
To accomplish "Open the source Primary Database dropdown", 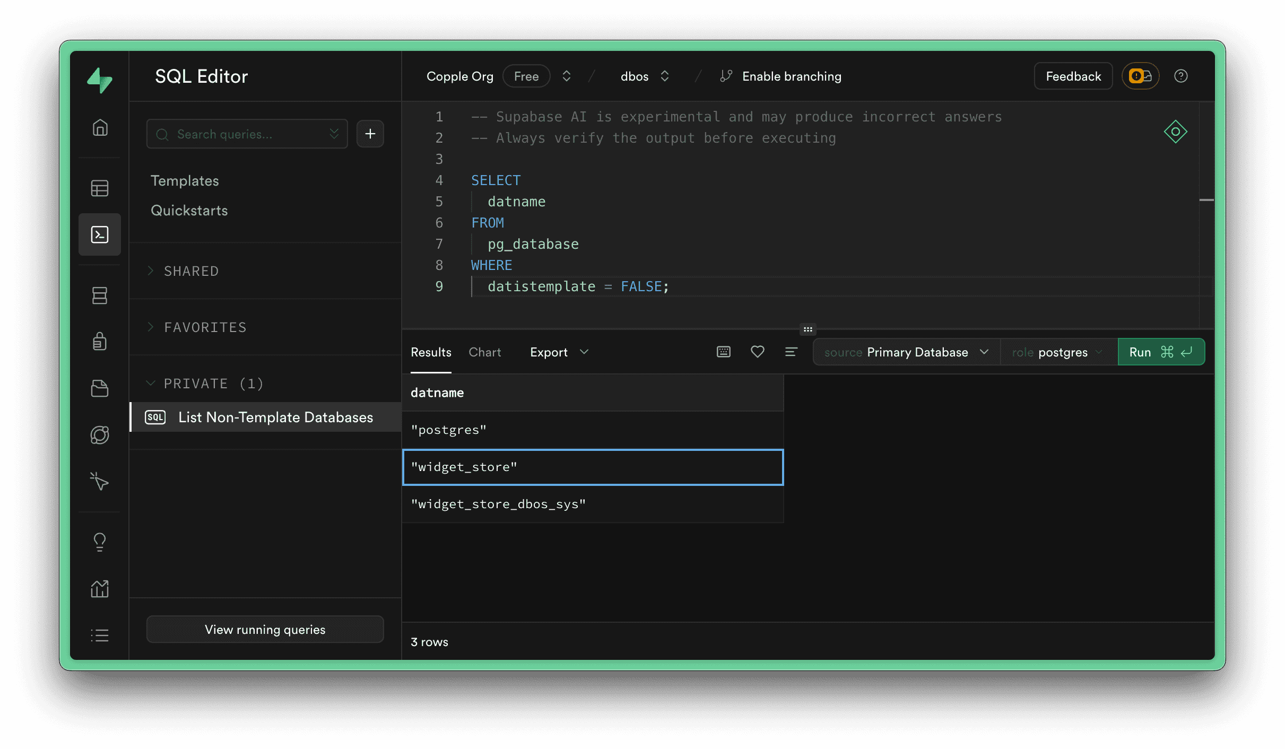I will (905, 352).
